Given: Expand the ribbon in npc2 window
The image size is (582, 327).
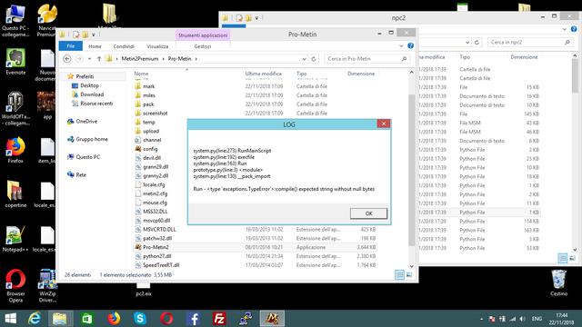Looking at the screenshot, I should pos(565,29).
